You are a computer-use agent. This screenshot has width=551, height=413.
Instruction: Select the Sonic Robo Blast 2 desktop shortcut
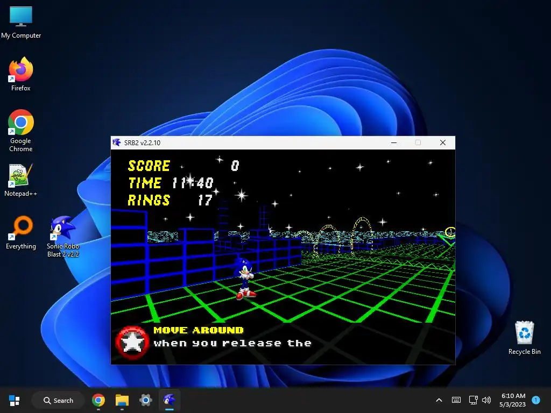[63, 237]
